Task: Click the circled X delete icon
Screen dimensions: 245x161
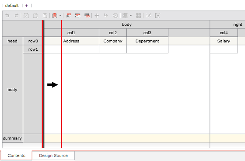Action: pos(115,16)
